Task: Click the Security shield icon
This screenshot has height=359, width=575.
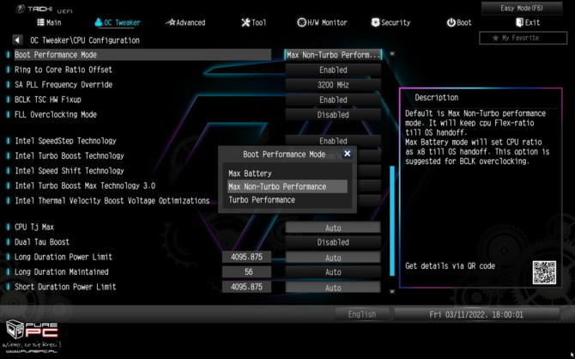Action: click(375, 22)
